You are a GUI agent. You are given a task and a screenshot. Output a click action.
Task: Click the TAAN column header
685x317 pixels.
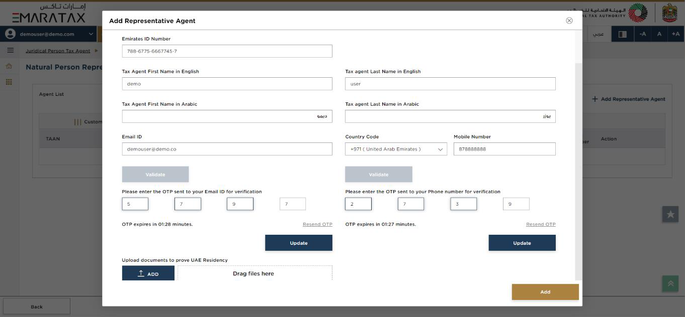point(53,139)
